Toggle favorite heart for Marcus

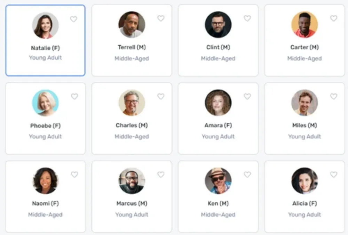[x=161, y=175]
